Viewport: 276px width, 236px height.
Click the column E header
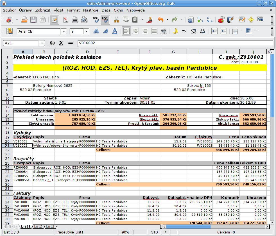click(x=117, y=52)
